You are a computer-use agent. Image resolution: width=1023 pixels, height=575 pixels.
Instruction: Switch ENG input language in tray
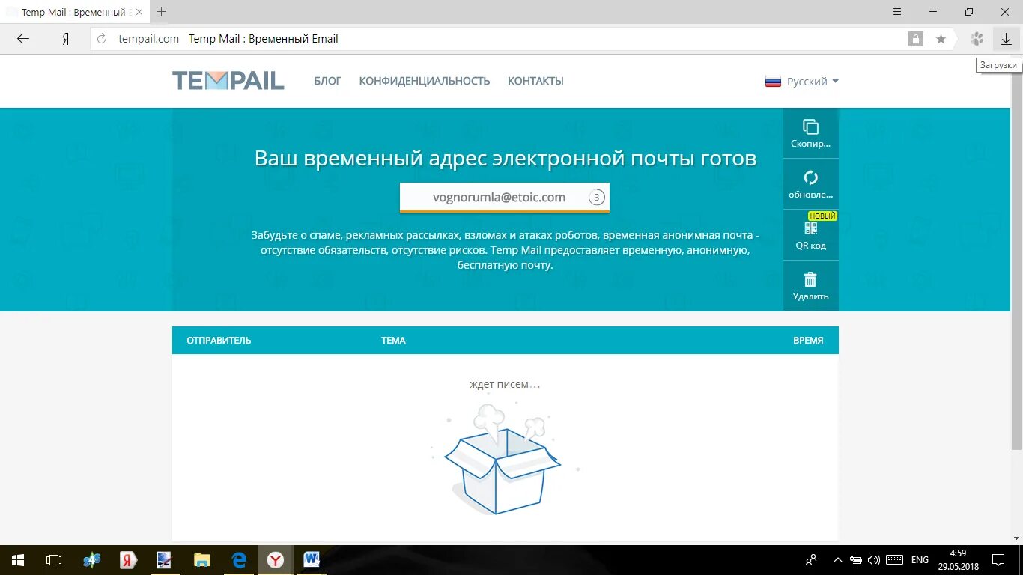tap(920, 560)
